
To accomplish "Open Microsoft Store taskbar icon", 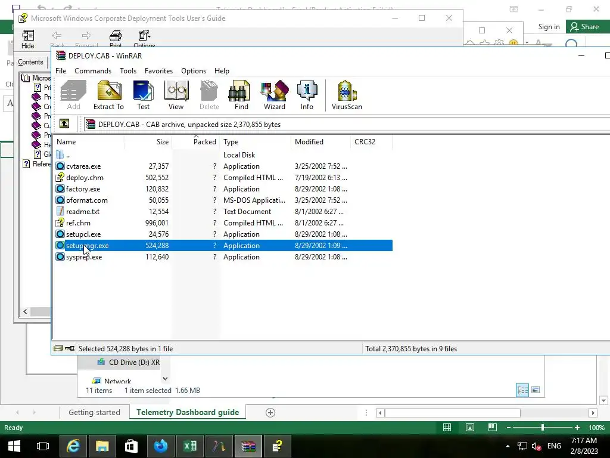I will tap(132, 446).
